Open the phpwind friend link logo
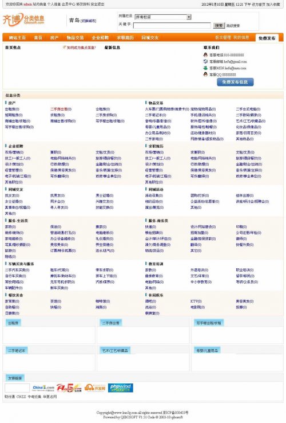This screenshot has height=423, width=286. [x=120, y=388]
